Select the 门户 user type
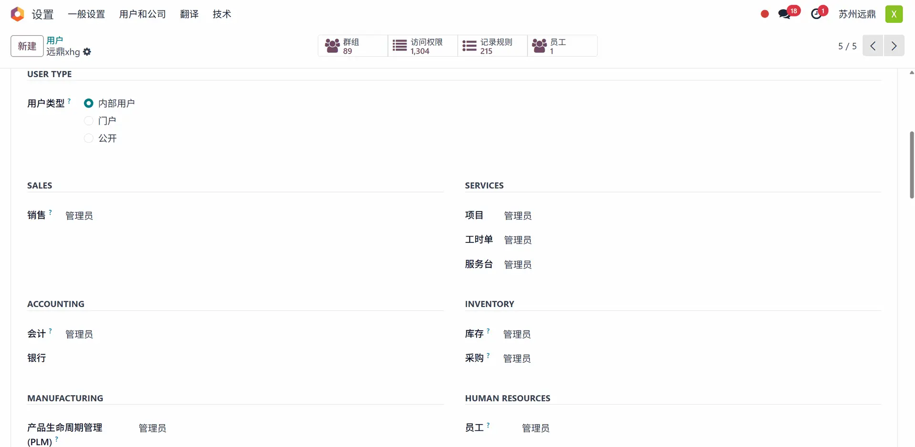 (x=89, y=121)
